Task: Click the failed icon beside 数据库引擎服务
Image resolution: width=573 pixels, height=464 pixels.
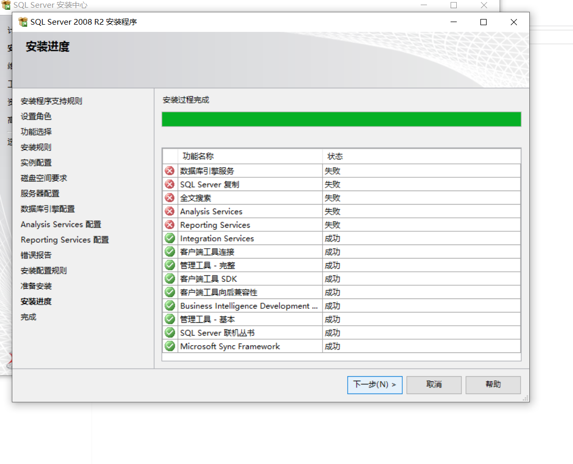Action: 170,171
